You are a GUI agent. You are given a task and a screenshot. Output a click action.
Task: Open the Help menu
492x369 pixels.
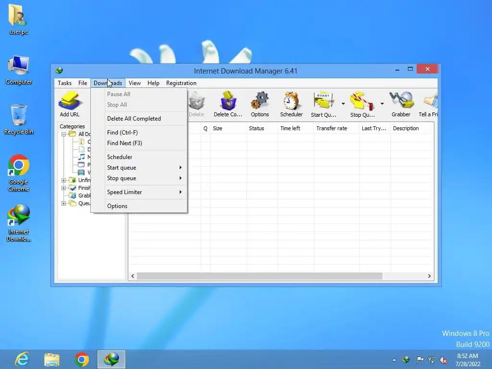coord(153,83)
